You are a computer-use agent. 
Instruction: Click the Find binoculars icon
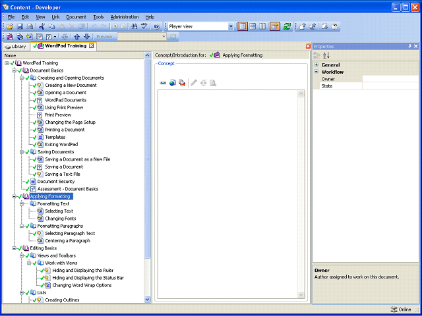[134, 26]
